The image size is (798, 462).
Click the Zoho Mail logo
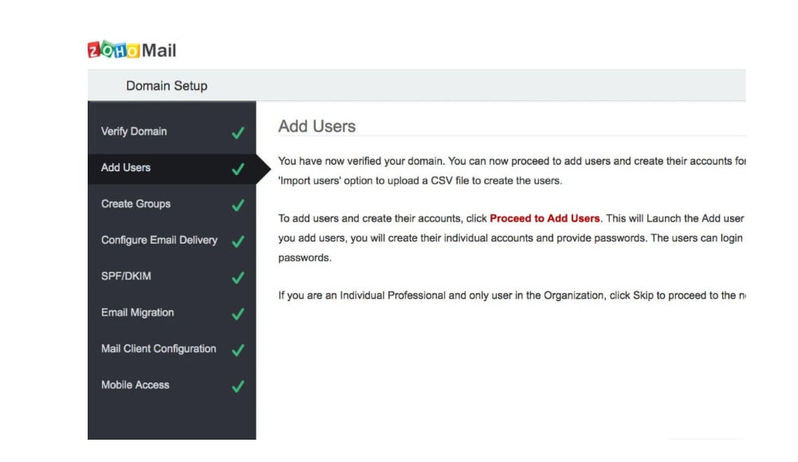131,50
